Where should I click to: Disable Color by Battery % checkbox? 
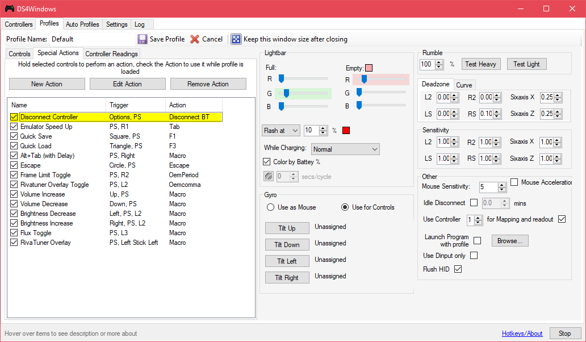(266, 162)
